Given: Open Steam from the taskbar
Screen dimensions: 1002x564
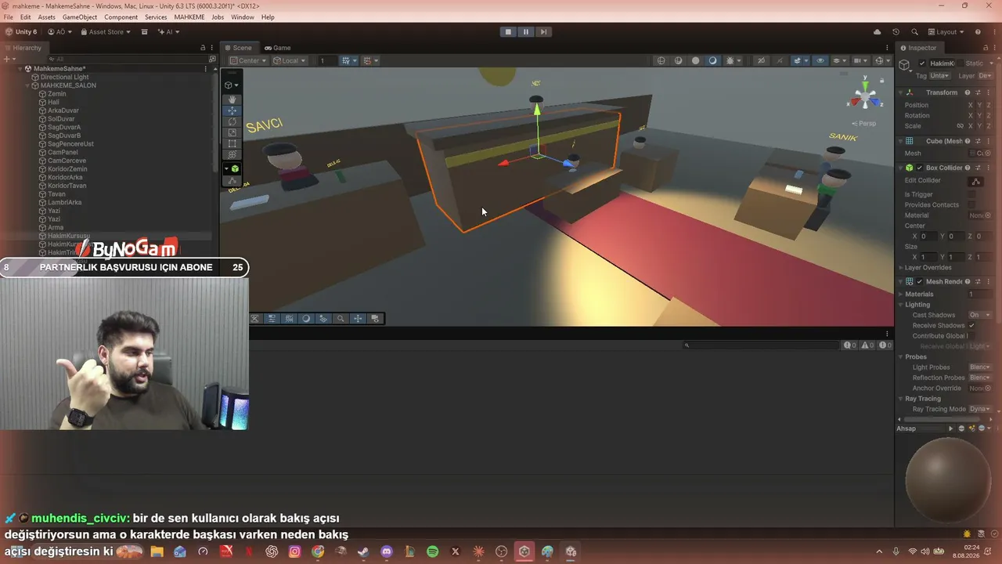Looking at the screenshot, I should [x=363, y=551].
